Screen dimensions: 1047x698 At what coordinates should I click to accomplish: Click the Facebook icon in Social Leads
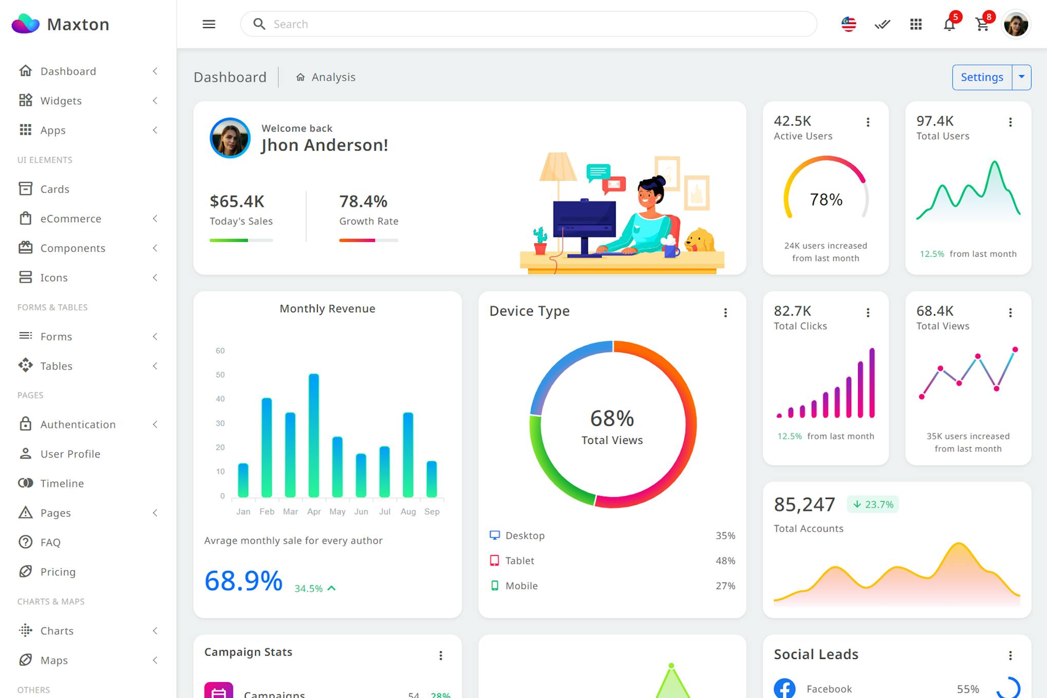point(784,688)
